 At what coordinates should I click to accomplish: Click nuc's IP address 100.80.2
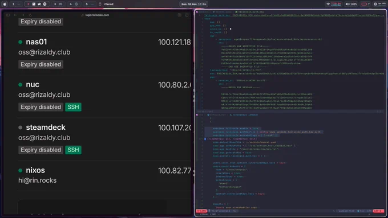pyautogui.click(x=175, y=85)
